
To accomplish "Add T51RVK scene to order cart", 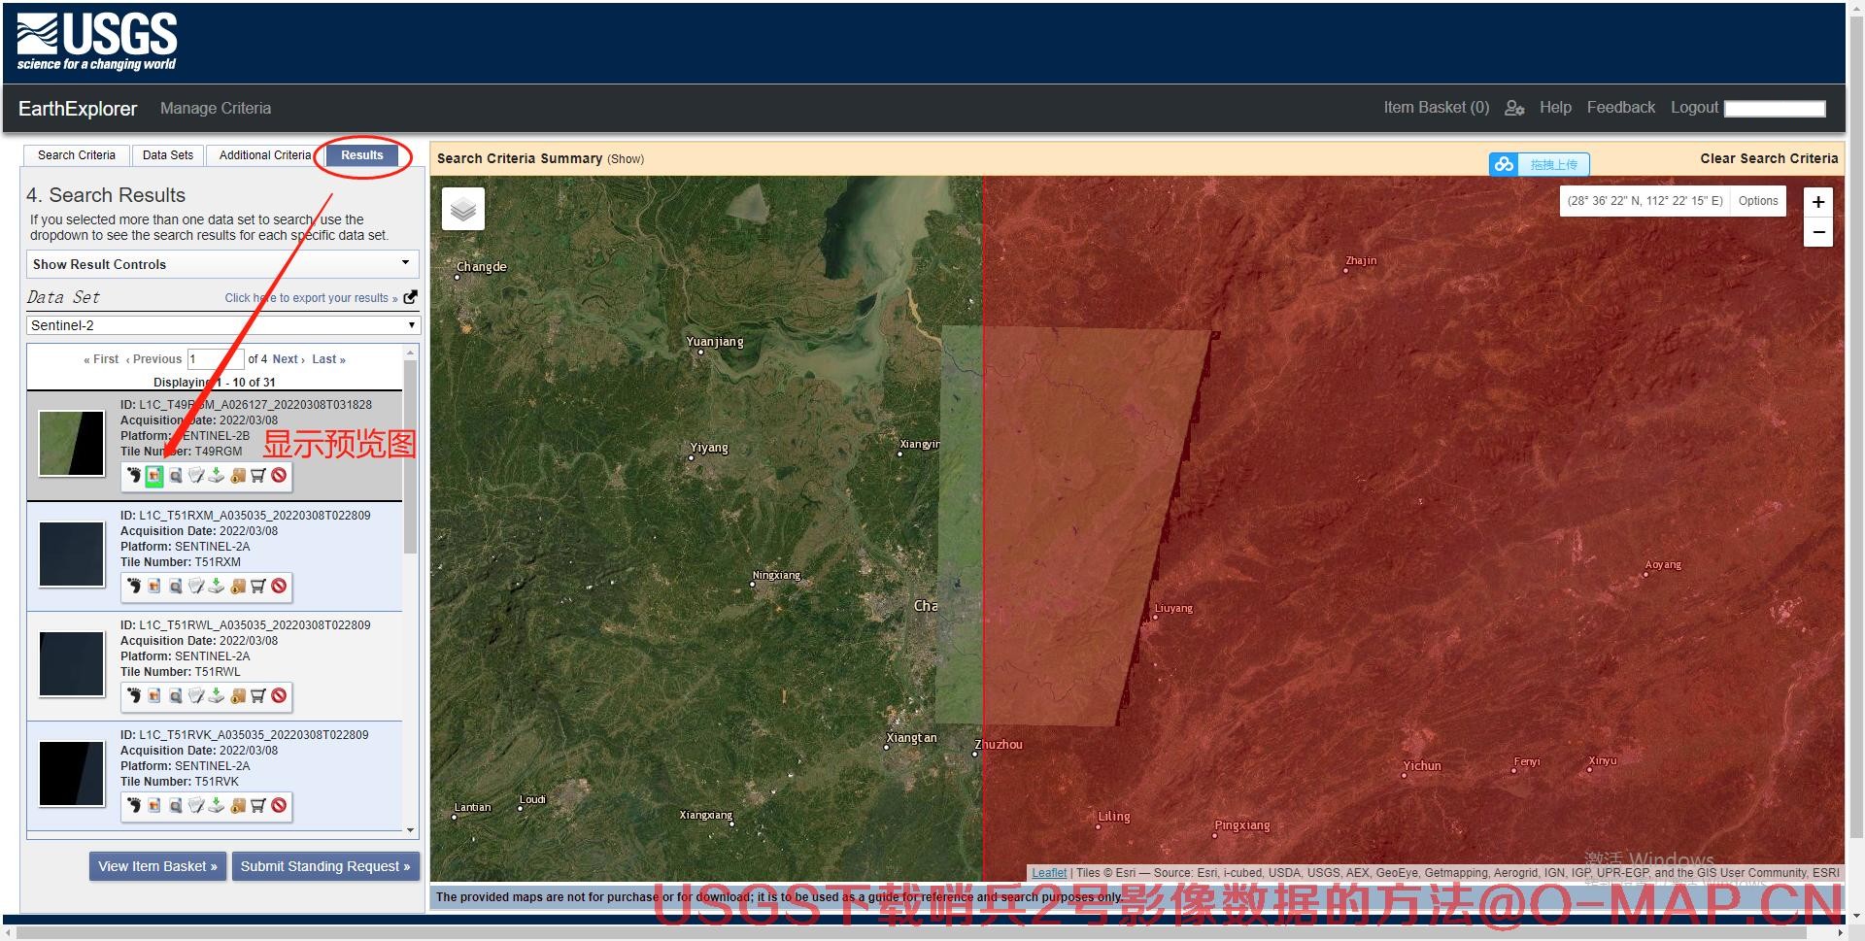I will pos(258,806).
